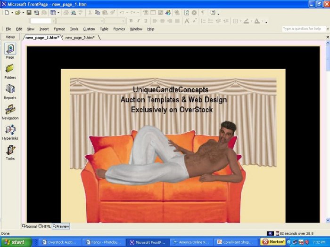This screenshot has height=247, width=330.
Task: Open the Font name combo box
Action: (x=80, y=21)
